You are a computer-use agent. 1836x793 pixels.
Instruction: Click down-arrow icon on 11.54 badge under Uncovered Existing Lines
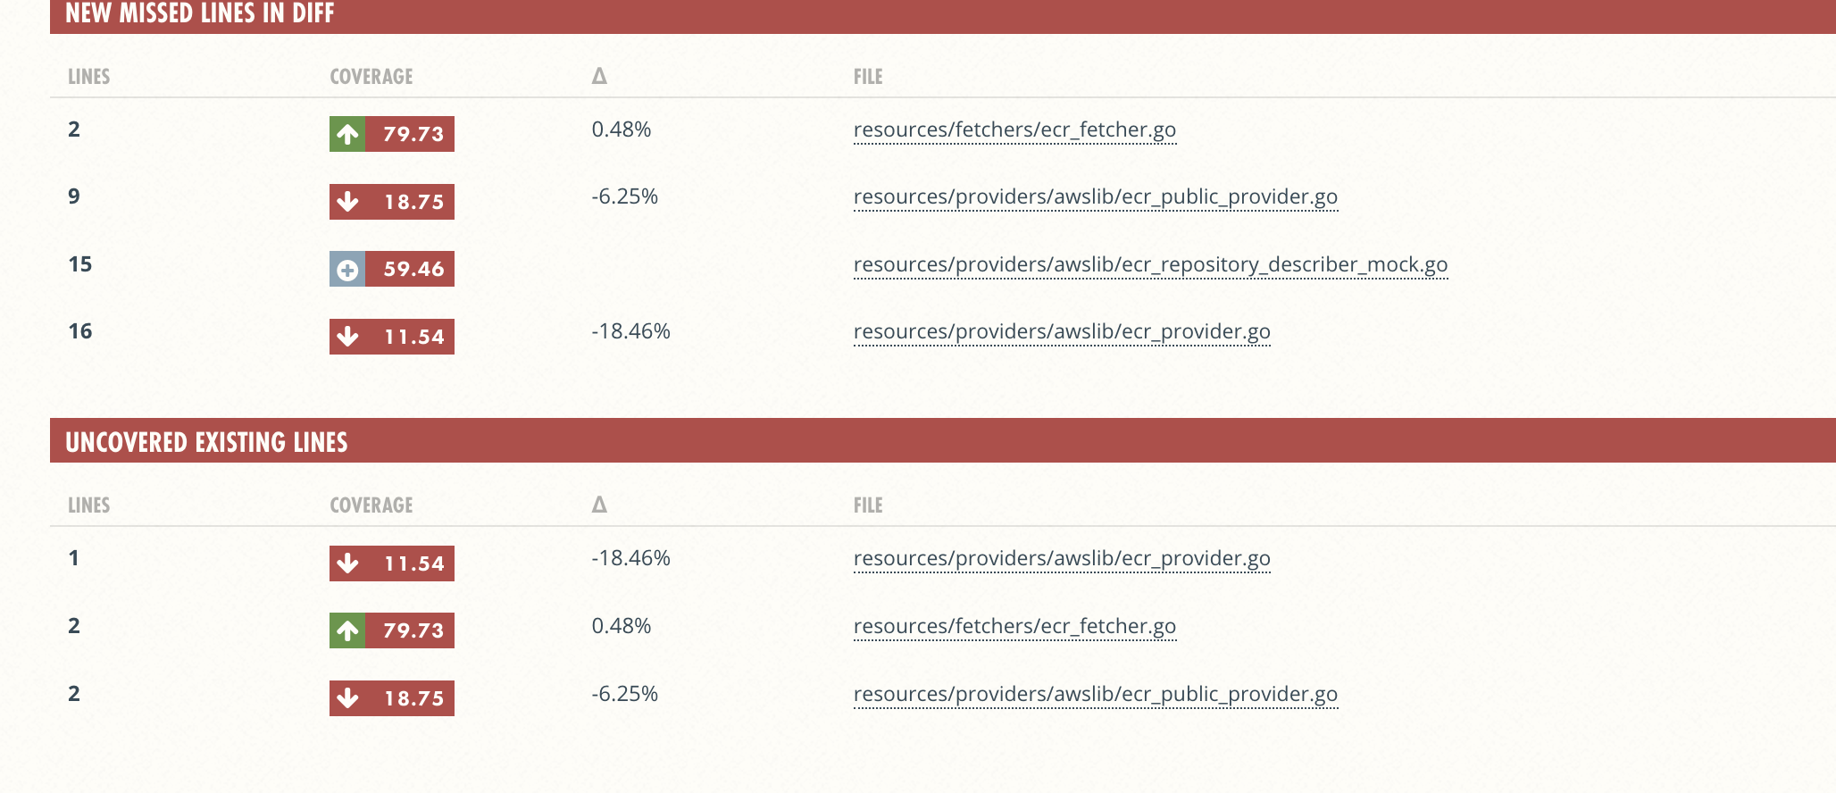[x=347, y=563]
